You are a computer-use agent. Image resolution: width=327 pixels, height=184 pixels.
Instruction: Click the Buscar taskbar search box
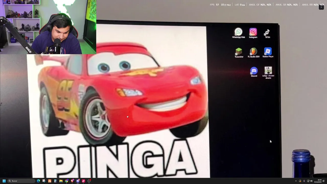(x=21, y=181)
